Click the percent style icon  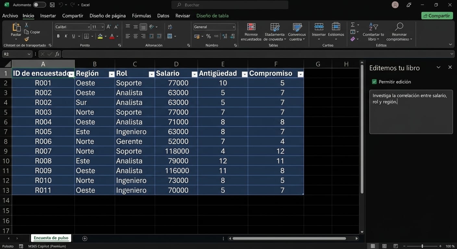208,36
